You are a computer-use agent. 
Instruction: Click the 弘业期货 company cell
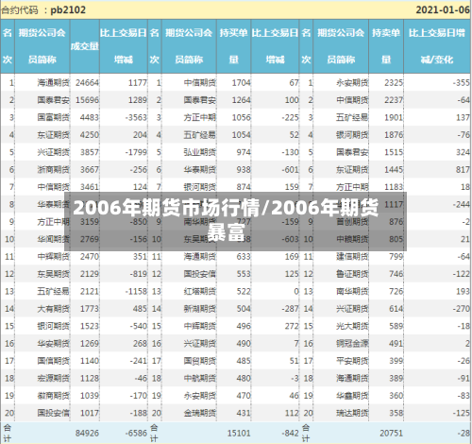tap(200, 152)
